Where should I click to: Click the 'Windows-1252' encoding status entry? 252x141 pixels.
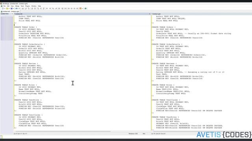(133, 134)
